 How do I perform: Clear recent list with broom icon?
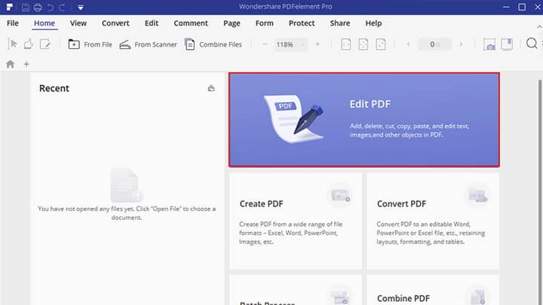(211, 88)
